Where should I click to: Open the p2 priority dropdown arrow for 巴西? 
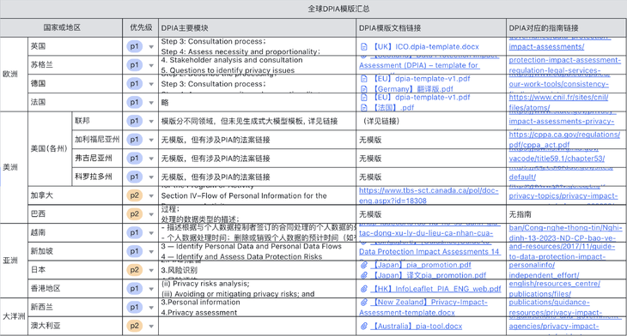tap(151, 214)
